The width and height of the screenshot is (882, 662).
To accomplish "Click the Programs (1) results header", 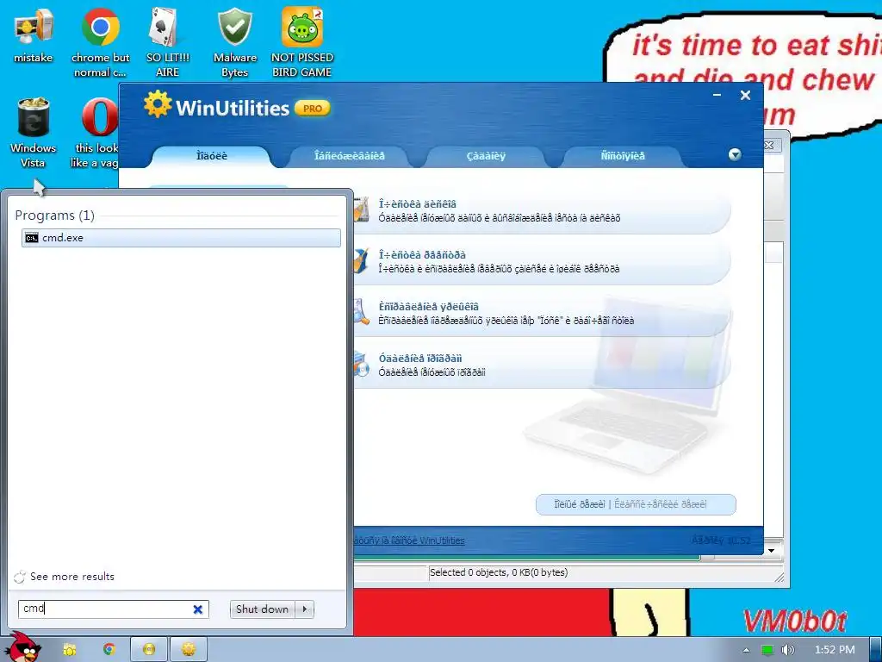I will point(54,215).
